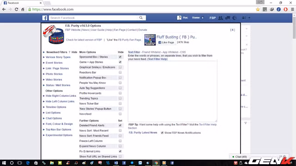The image size is (296, 166).
Task: Click the F.B. Purity logo image
Action: (x=54, y=35)
